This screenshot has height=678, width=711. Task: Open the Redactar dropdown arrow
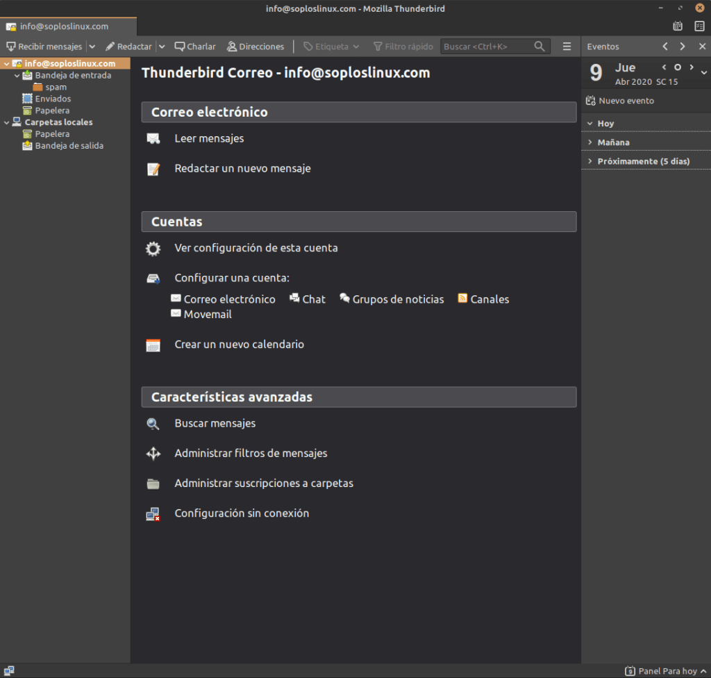(x=162, y=47)
